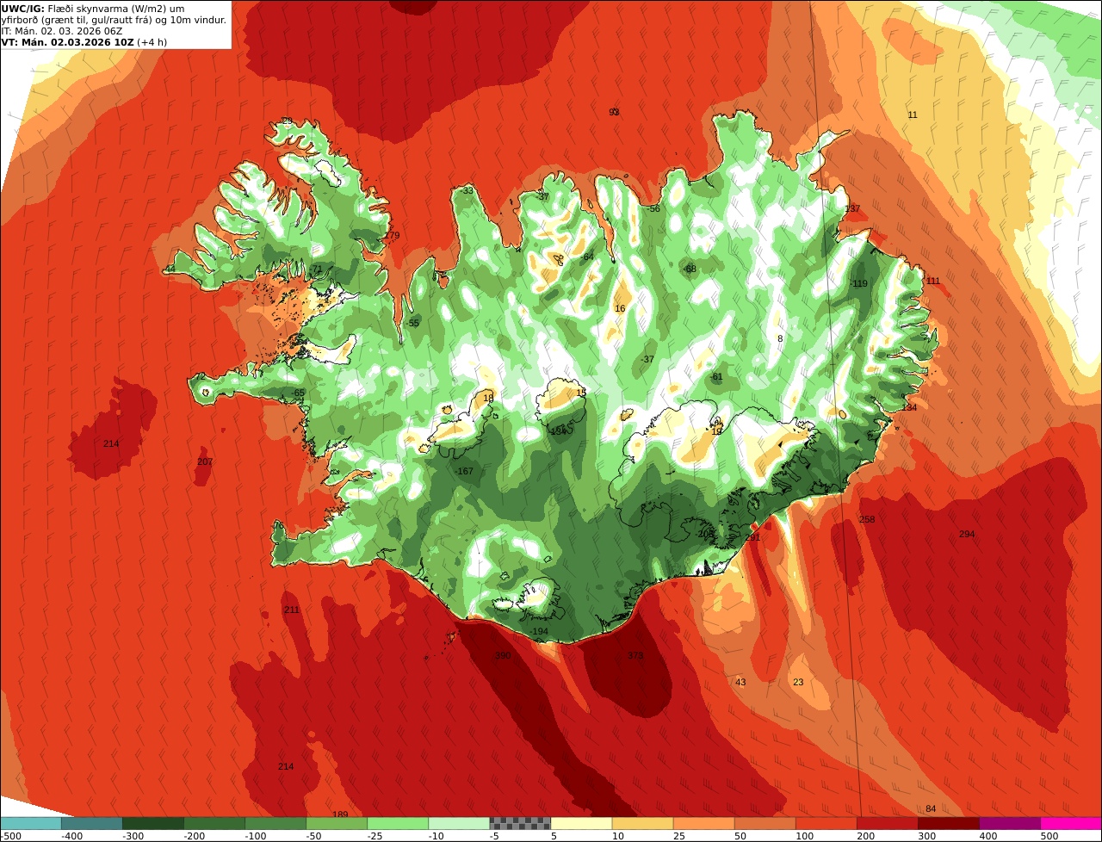Click the map value '189' above the legend
Viewport: 1102px width, 842px height.
tap(340, 815)
